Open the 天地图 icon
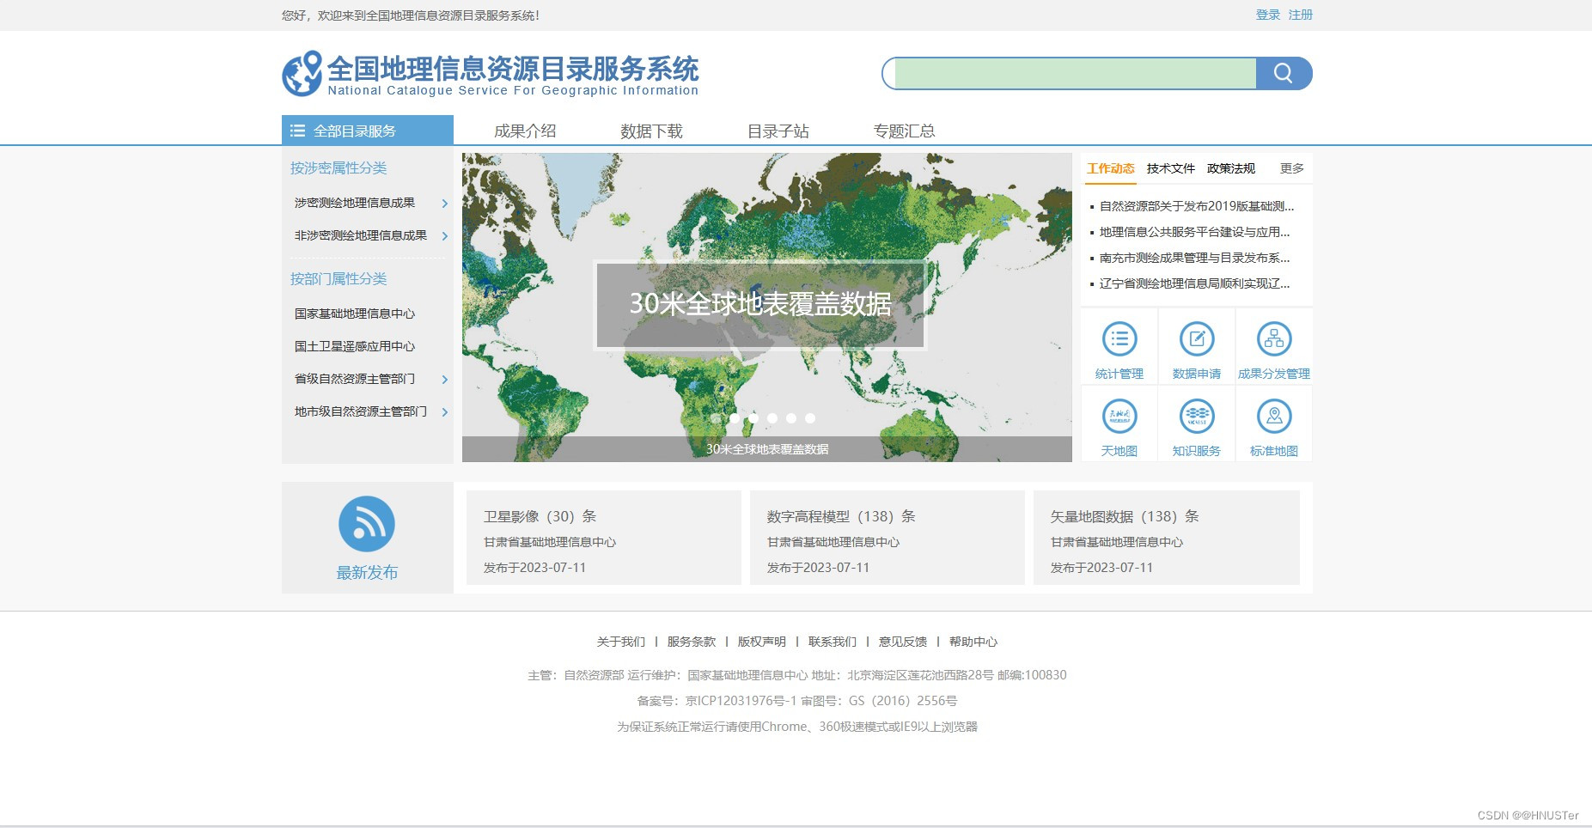The width and height of the screenshot is (1592, 828). pos(1119,417)
